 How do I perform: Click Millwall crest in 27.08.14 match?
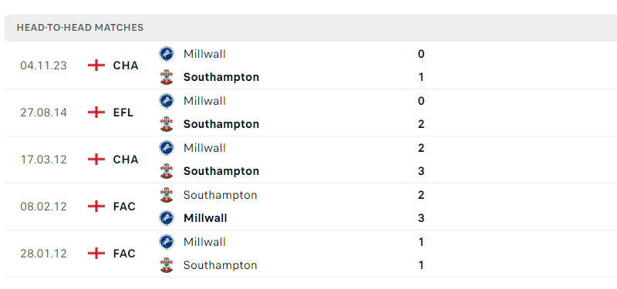(x=167, y=101)
